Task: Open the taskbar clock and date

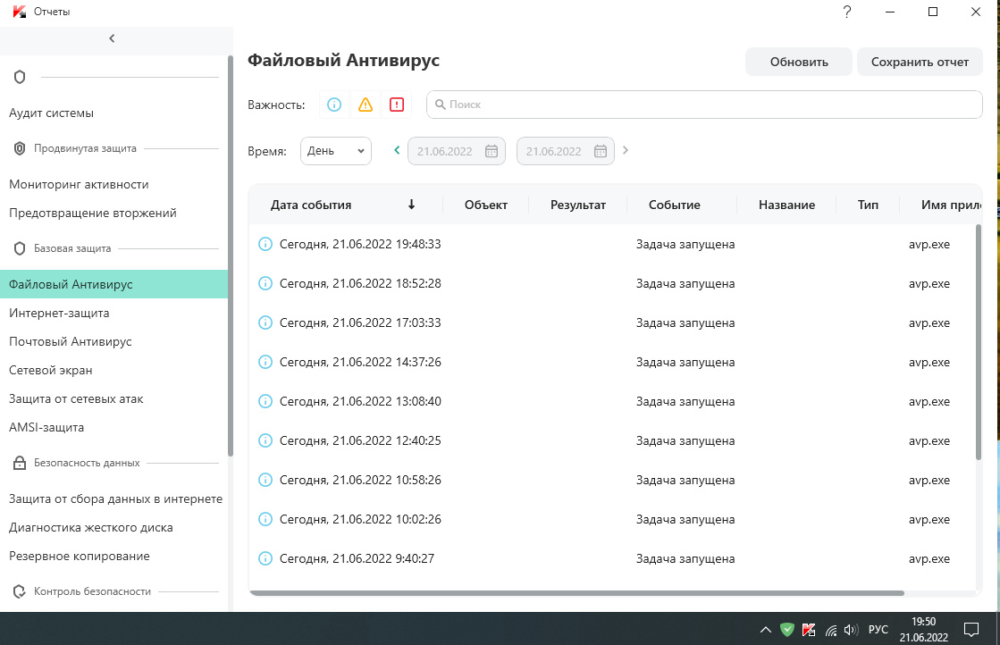Action: (x=923, y=630)
